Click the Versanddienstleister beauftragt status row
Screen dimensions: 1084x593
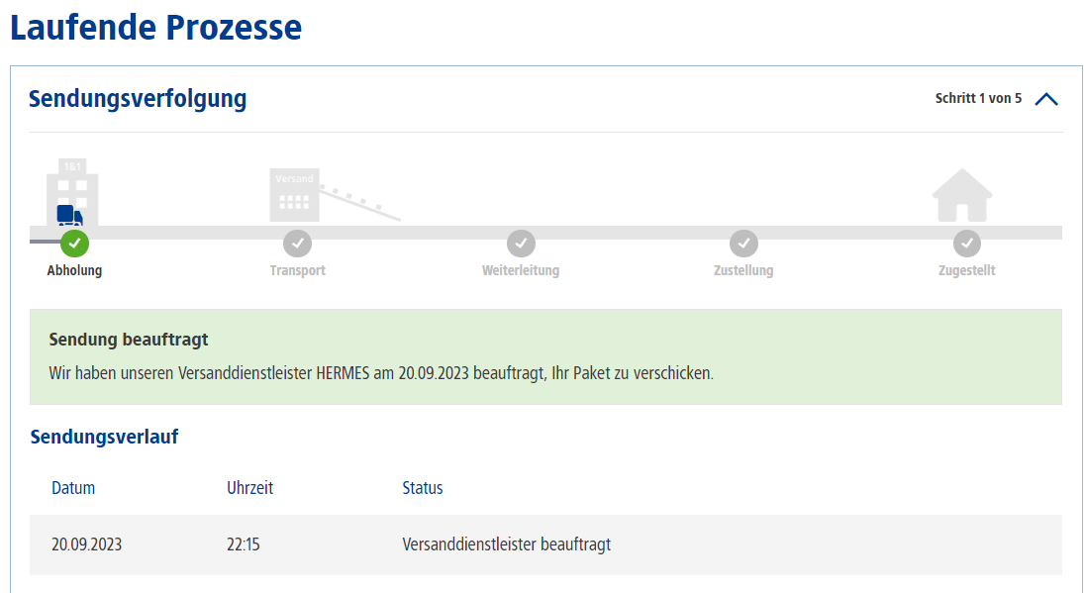[545, 544]
